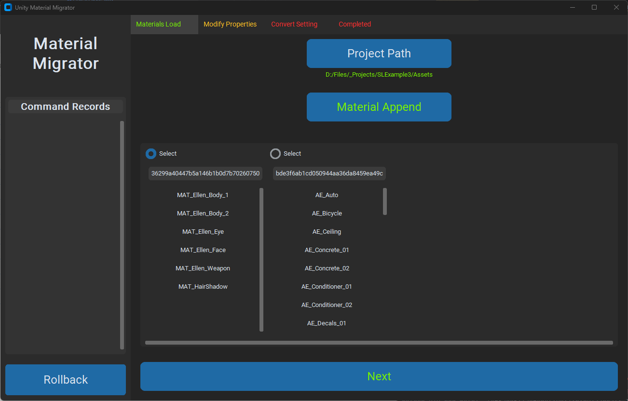Click the Material Append button
This screenshot has height=401, width=628.
(x=379, y=107)
